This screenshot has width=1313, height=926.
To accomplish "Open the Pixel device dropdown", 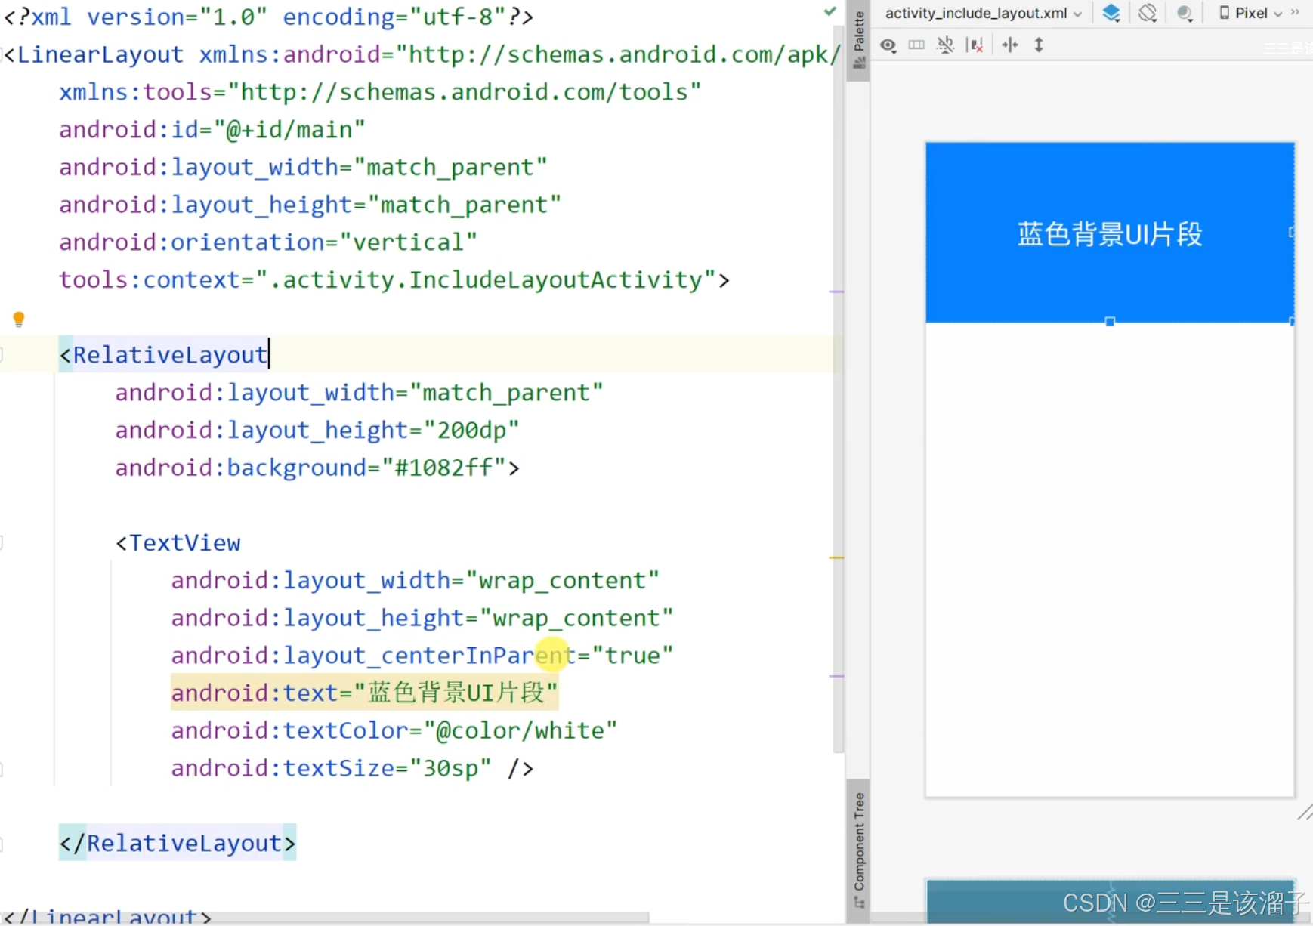I will (1251, 14).
